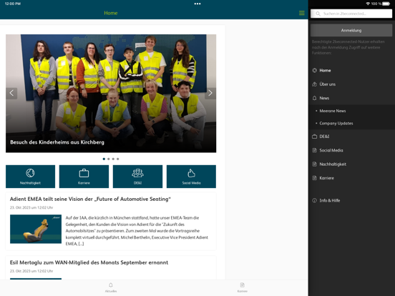The image size is (395, 296).
Task: Click the Info & Hilfe info icon
Action: coord(314,200)
